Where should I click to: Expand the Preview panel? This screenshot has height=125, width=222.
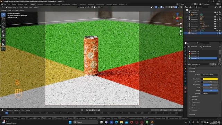point(193,68)
